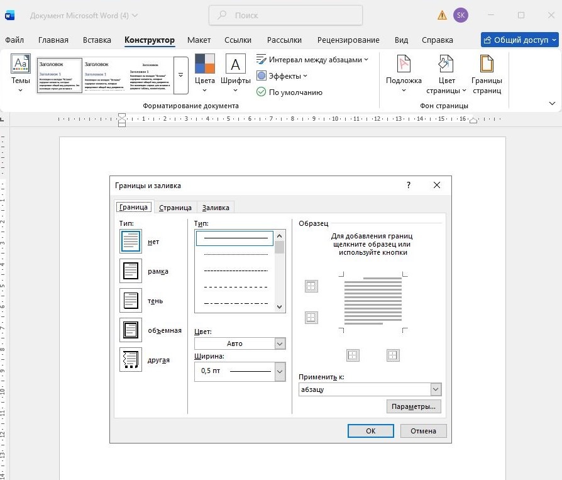Select the first document style thumbnail

60,75
